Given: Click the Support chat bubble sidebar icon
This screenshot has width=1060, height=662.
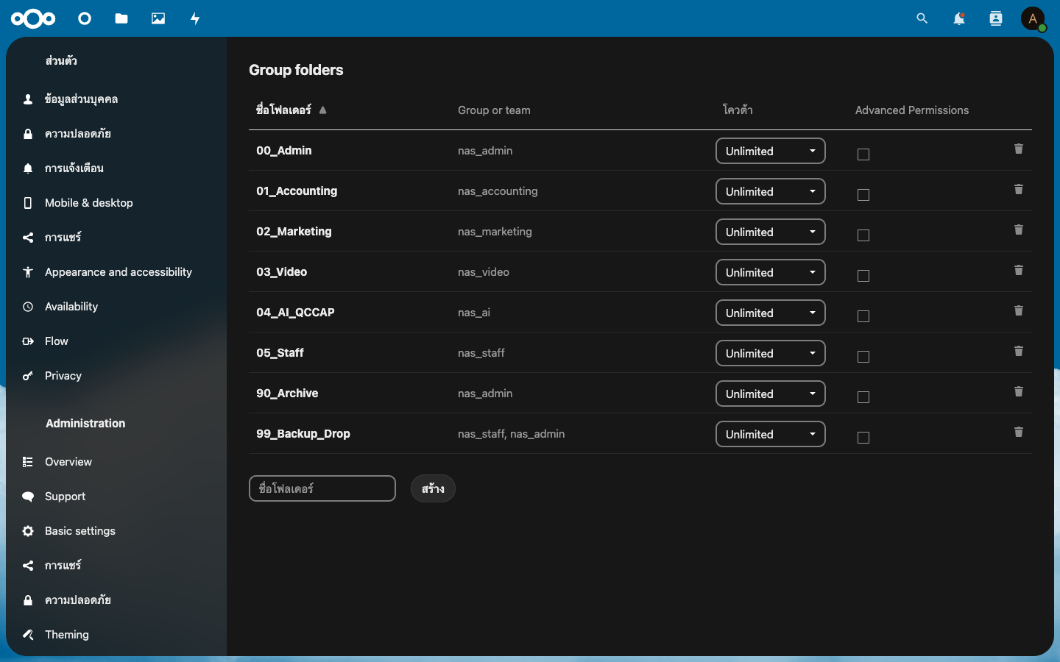Looking at the screenshot, I should point(28,496).
